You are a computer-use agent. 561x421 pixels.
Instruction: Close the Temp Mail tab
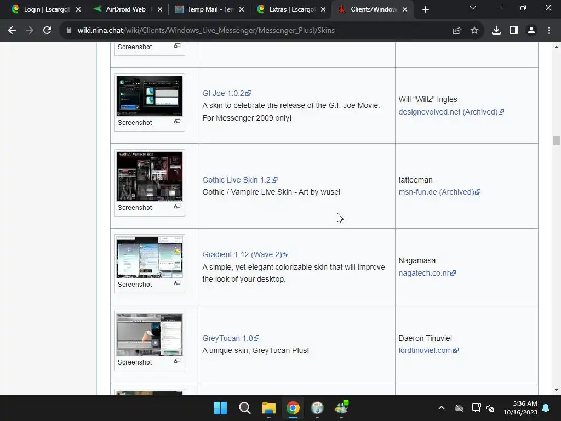tap(242, 9)
